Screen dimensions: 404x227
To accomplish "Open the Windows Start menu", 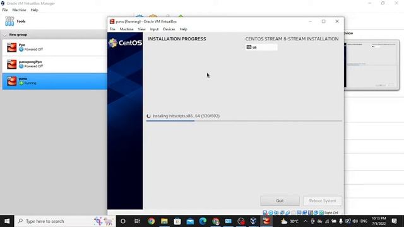I will [x=7, y=221].
